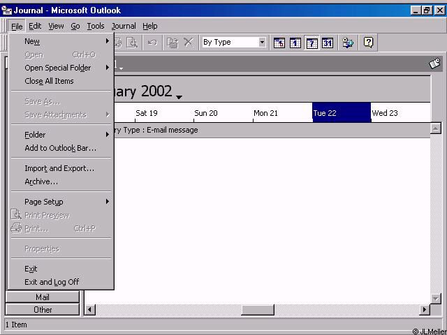Select the Mon 21 timeline date
Viewport: 447px width, 335px height.
coord(265,113)
